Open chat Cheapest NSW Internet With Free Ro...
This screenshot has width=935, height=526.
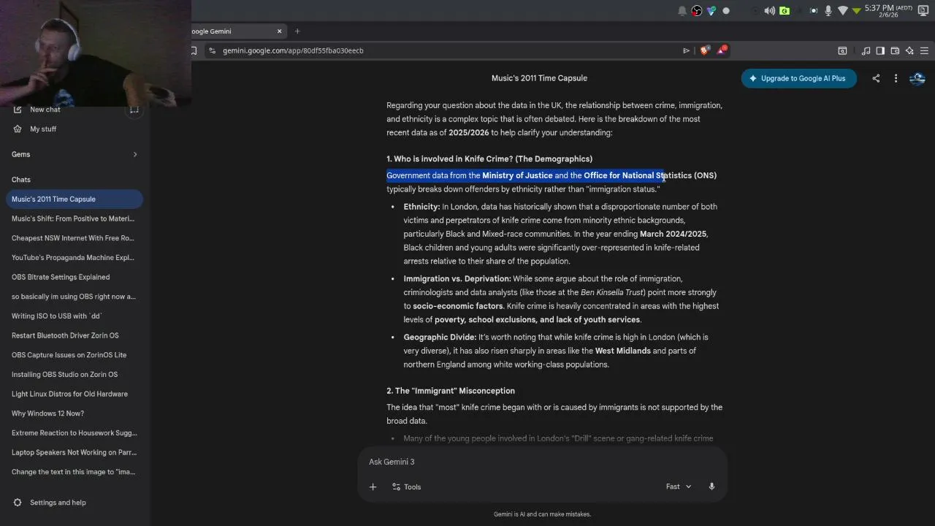[74, 238]
